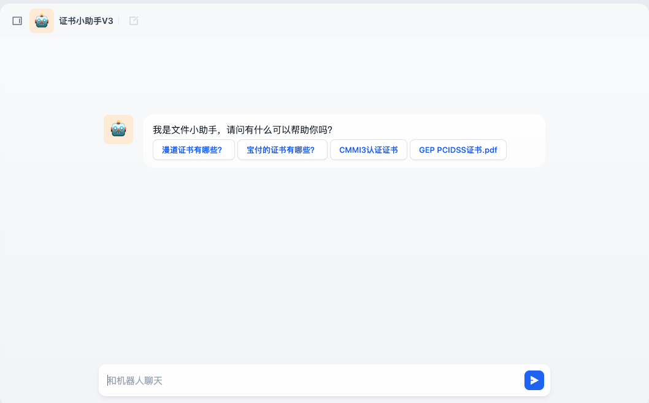The width and height of the screenshot is (649, 403).
Task: Click the 证书小助手V3 title
Action: point(86,21)
